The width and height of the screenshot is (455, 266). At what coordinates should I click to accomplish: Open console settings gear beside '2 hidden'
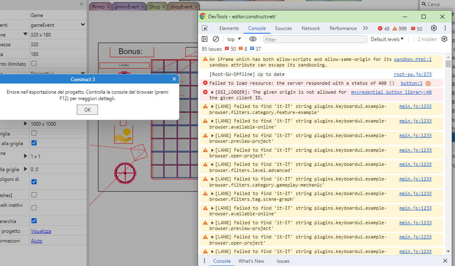[x=444, y=39]
